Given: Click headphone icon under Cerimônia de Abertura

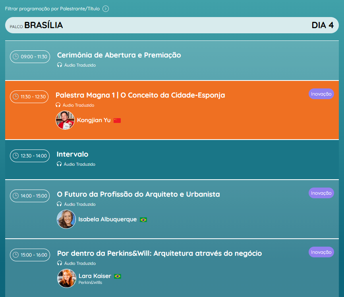Looking at the screenshot, I should click(60, 65).
